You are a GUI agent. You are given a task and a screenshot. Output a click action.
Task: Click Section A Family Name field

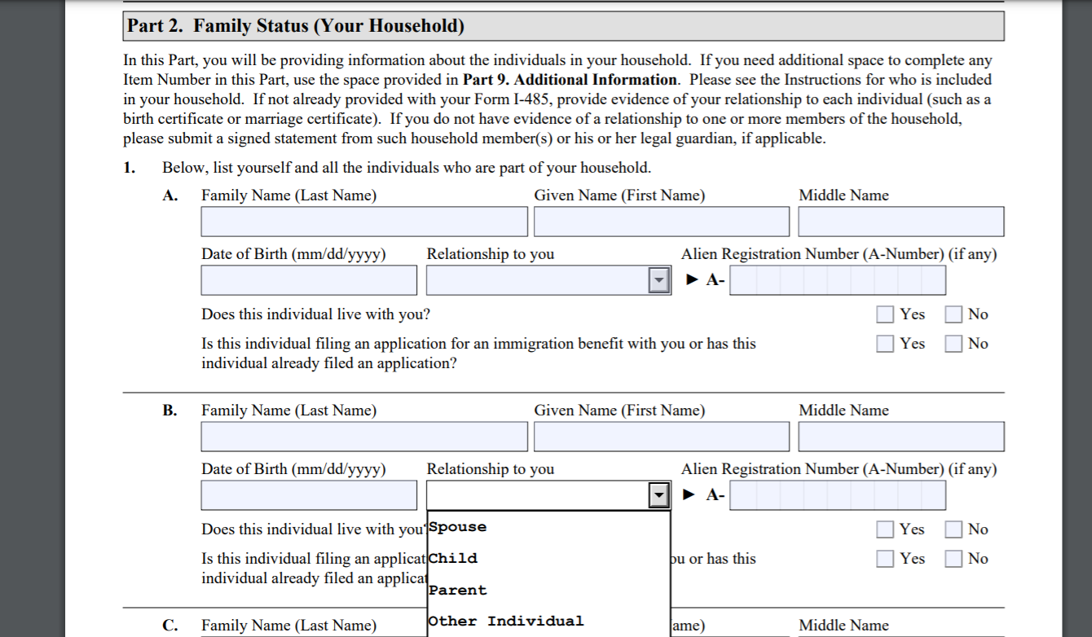(x=364, y=222)
